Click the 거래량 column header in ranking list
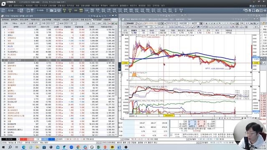This screenshot has height=150, width=267. 91,27
